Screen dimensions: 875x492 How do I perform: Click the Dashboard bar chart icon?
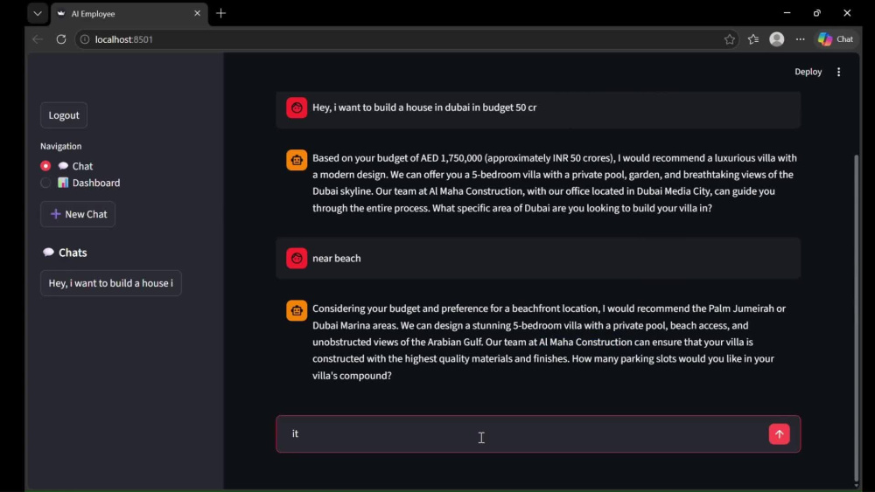(63, 183)
